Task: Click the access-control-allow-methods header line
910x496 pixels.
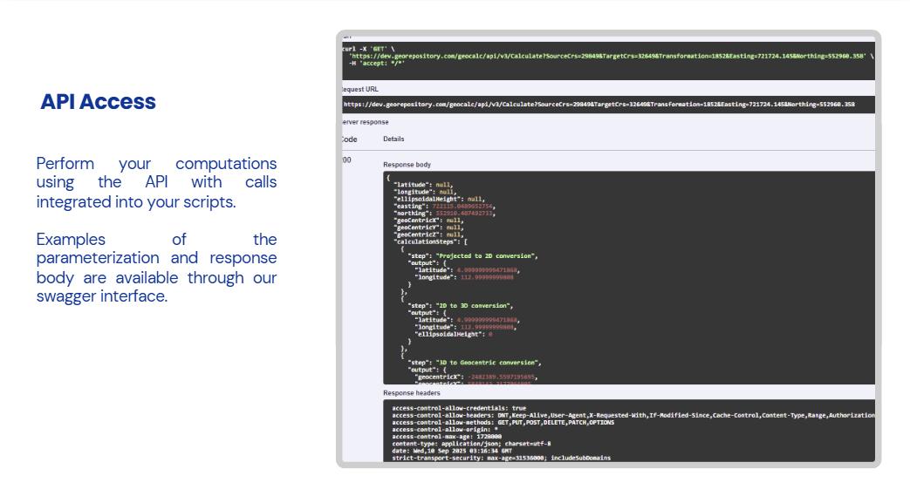Action: 503,422
